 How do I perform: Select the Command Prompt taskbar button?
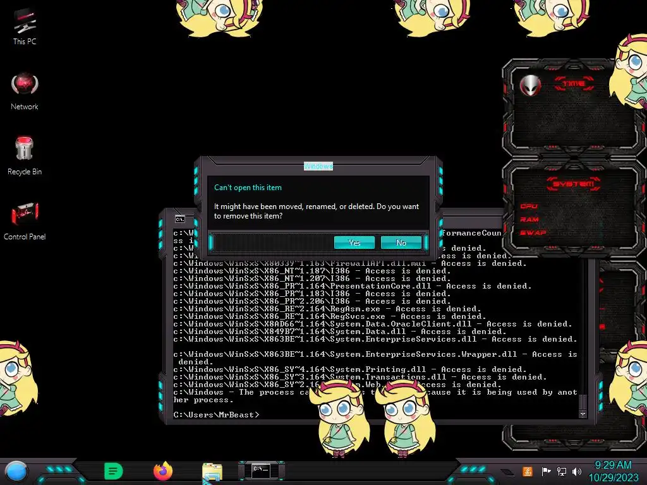pos(261,470)
